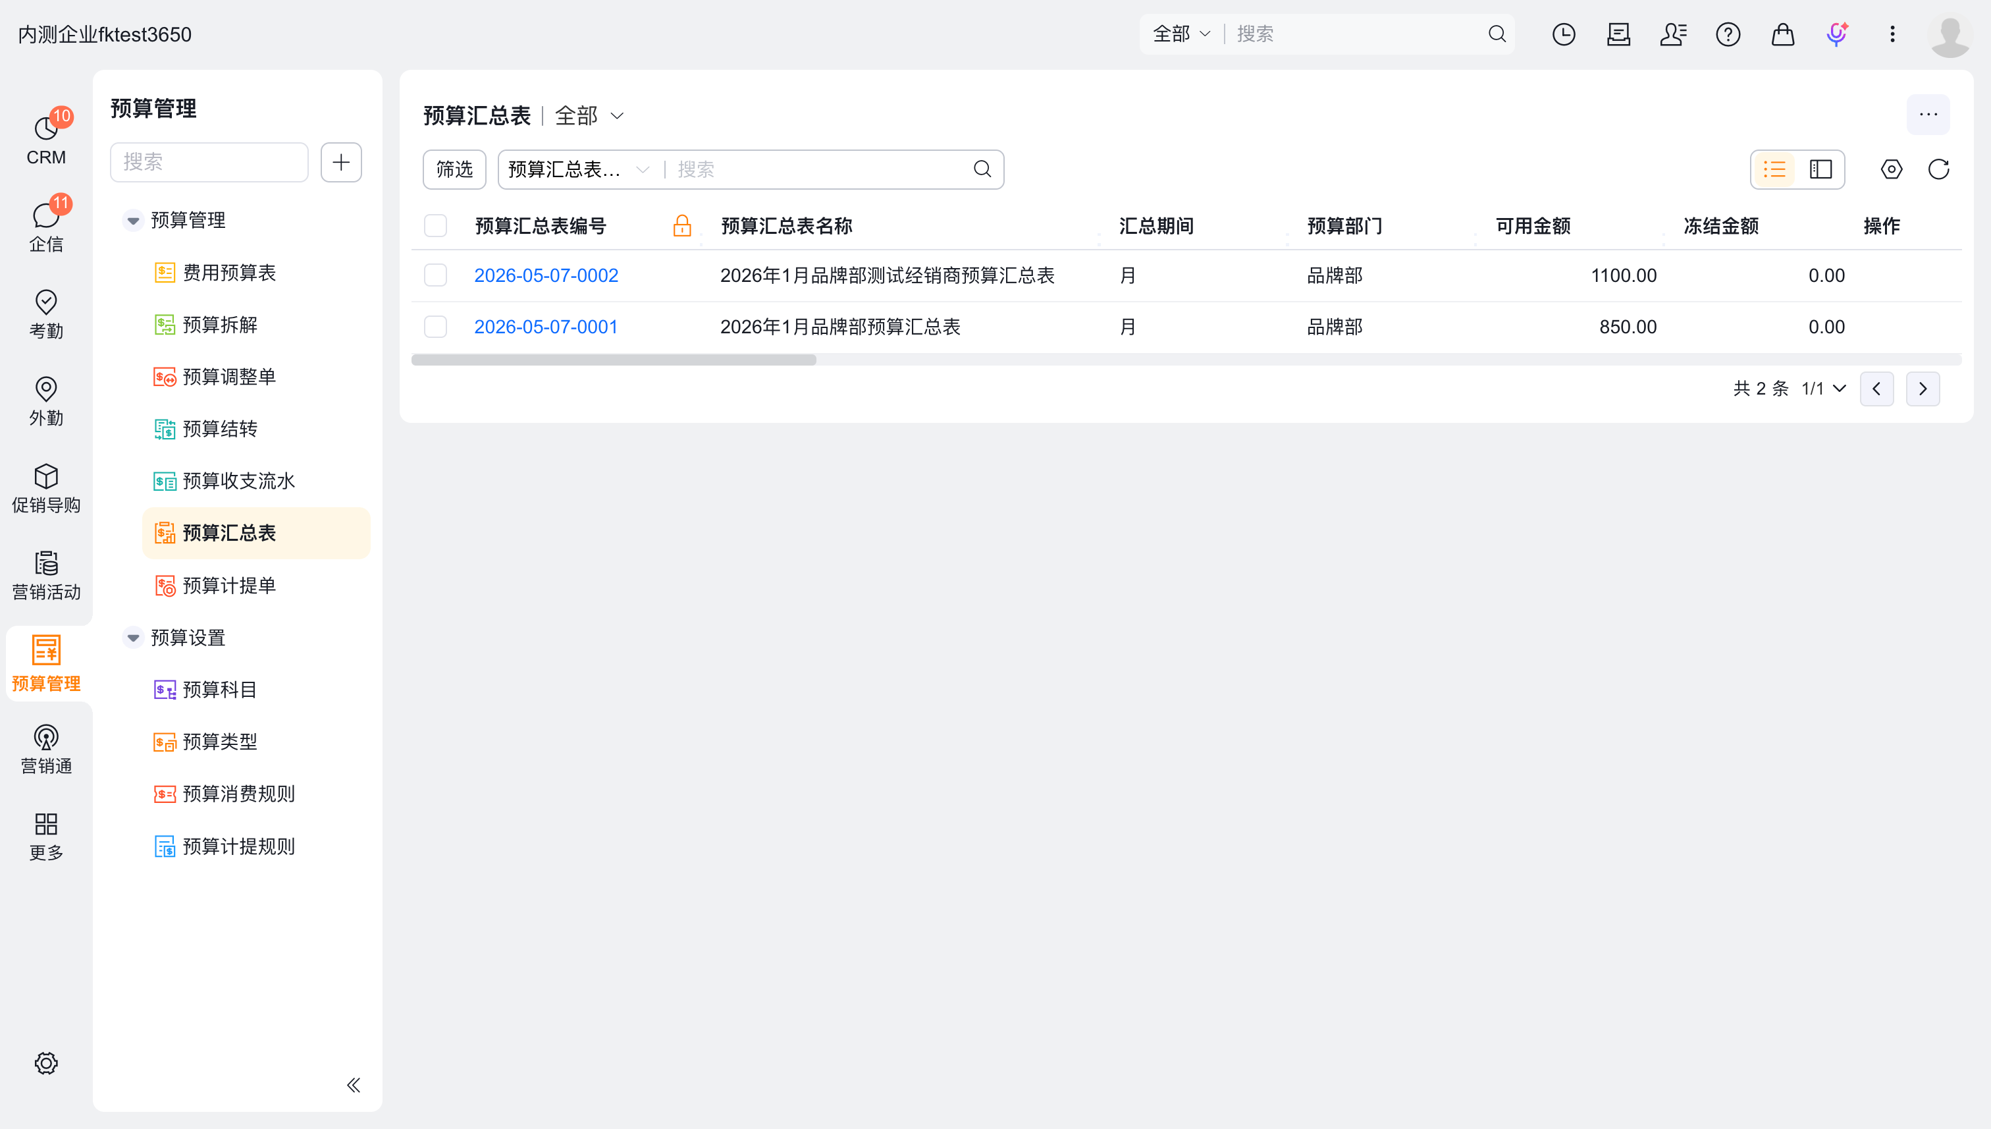Open the 促销导购 module

click(x=45, y=487)
